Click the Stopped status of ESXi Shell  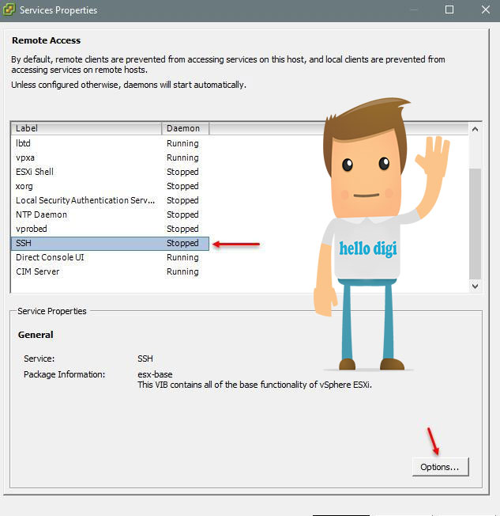[x=182, y=172]
